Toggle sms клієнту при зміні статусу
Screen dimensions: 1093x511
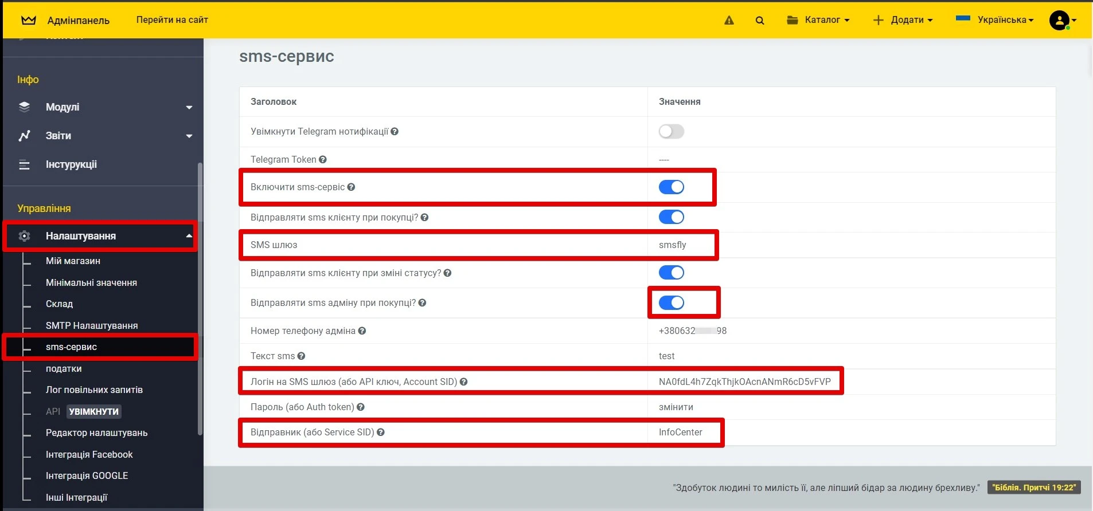click(x=671, y=273)
